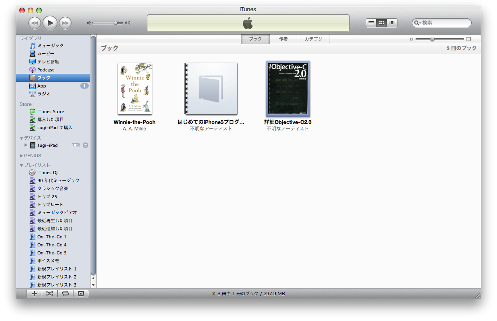Skip to the next track
This screenshot has height=321, width=497.
pyautogui.click(x=65, y=23)
